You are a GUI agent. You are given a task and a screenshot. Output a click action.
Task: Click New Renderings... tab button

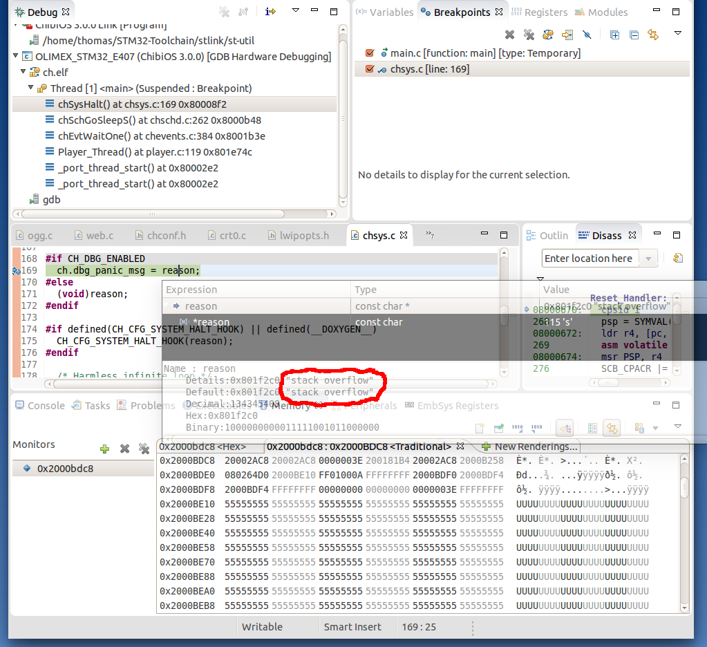pyautogui.click(x=530, y=447)
